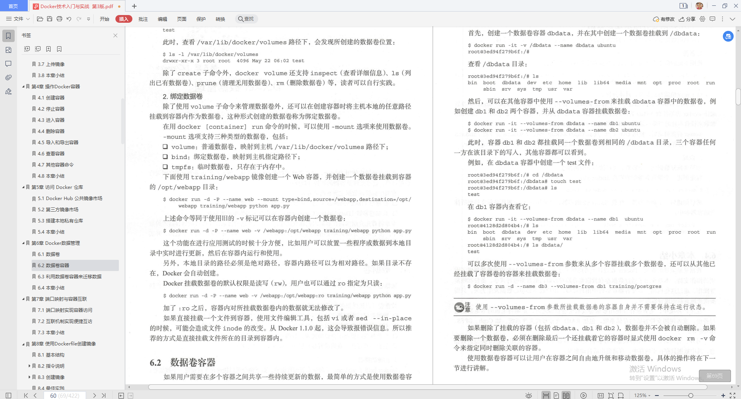Toggle continuous scrolling view mode
The width and height of the screenshot is (741, 399).
(546, 396)
